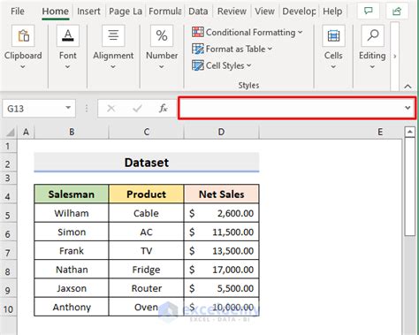Expand the Clipboard group chevron
Image resolution: width=419 pixels, height=335 pixels.
point(23,67)
